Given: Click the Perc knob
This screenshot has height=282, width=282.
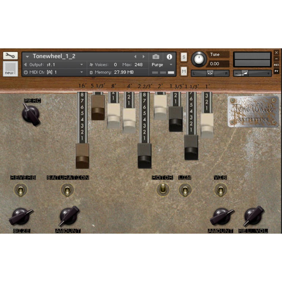Looking at the screenshot, I should pyautogui.click(x=31, y=114).
